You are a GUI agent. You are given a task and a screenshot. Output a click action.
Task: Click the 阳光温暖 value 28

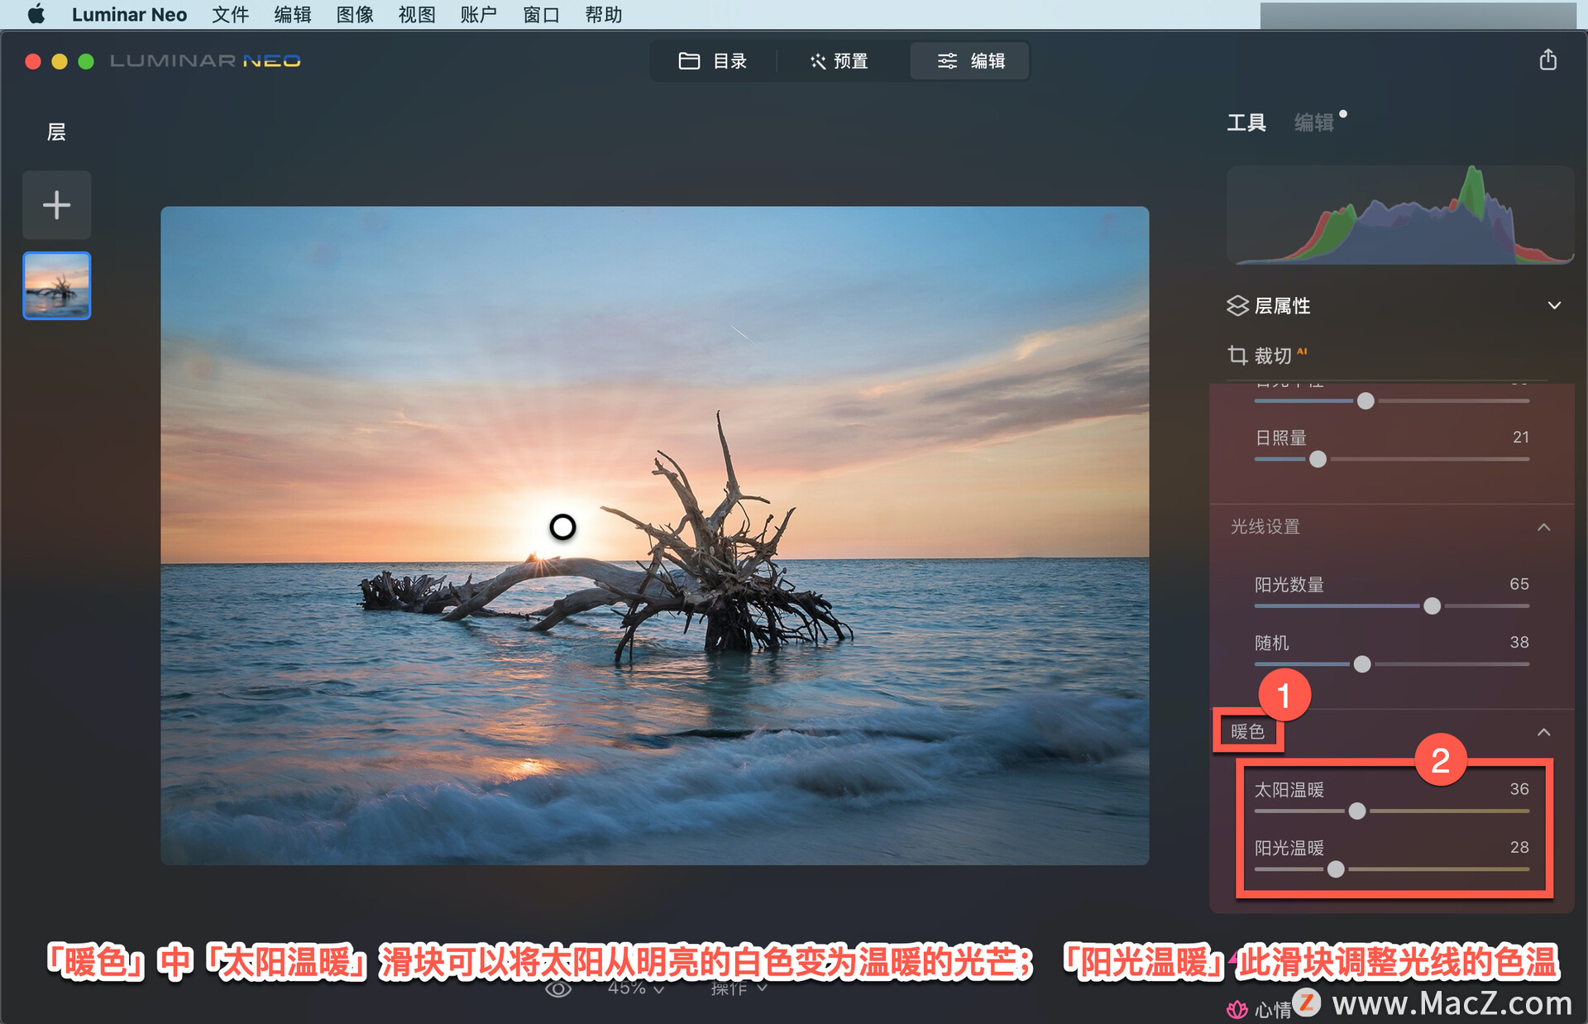(x=1519, y=847)
